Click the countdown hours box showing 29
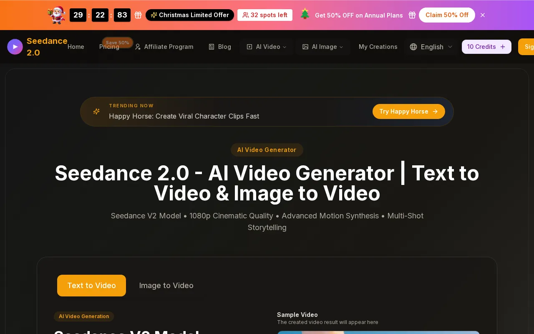The height and width of the screenshot is (334, 534). click(78, 15)
